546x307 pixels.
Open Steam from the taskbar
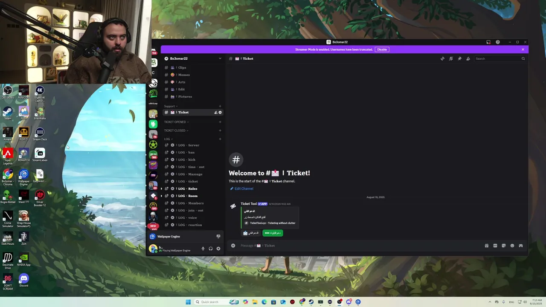click(311, 302)
